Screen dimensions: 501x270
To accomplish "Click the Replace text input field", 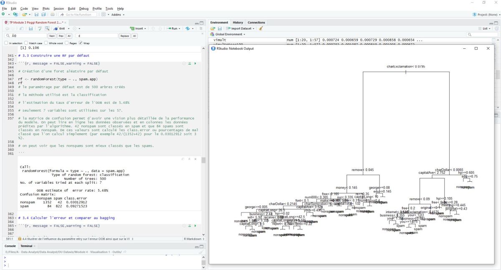I will [97, 36].
